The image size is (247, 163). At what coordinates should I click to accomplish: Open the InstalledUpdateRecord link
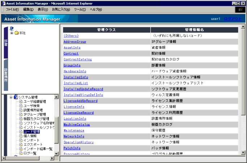click(83, 89)
